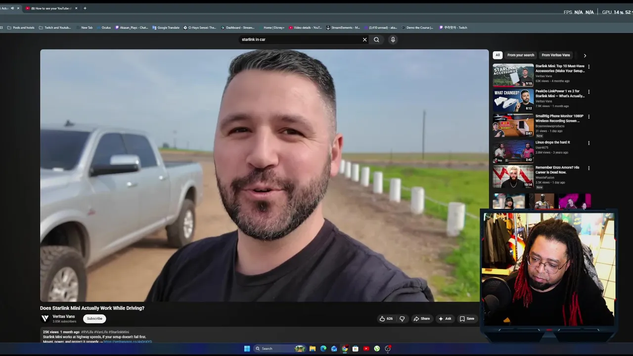Open Microsoft Store from the taskbar
Screen dimensions: 633x356
(x=355, y=349)
